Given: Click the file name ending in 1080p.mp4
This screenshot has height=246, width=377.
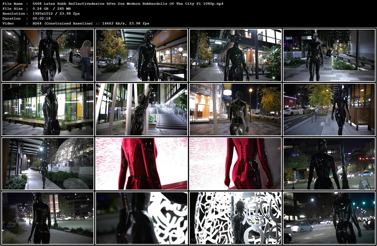Looking at the screenshot, I should (x=128, y=4).
